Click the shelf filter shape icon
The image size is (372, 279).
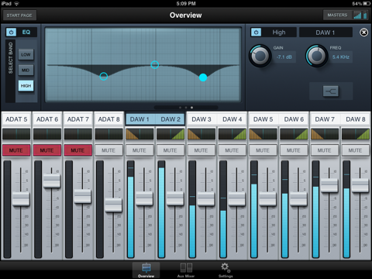(x=331, y=91)
